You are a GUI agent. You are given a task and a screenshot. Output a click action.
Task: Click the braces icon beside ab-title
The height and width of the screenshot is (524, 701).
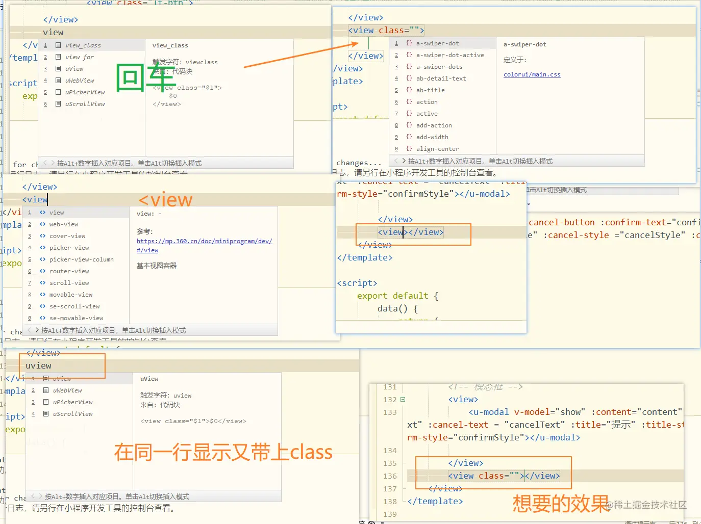pyautogui.click(x=409, y=90)
